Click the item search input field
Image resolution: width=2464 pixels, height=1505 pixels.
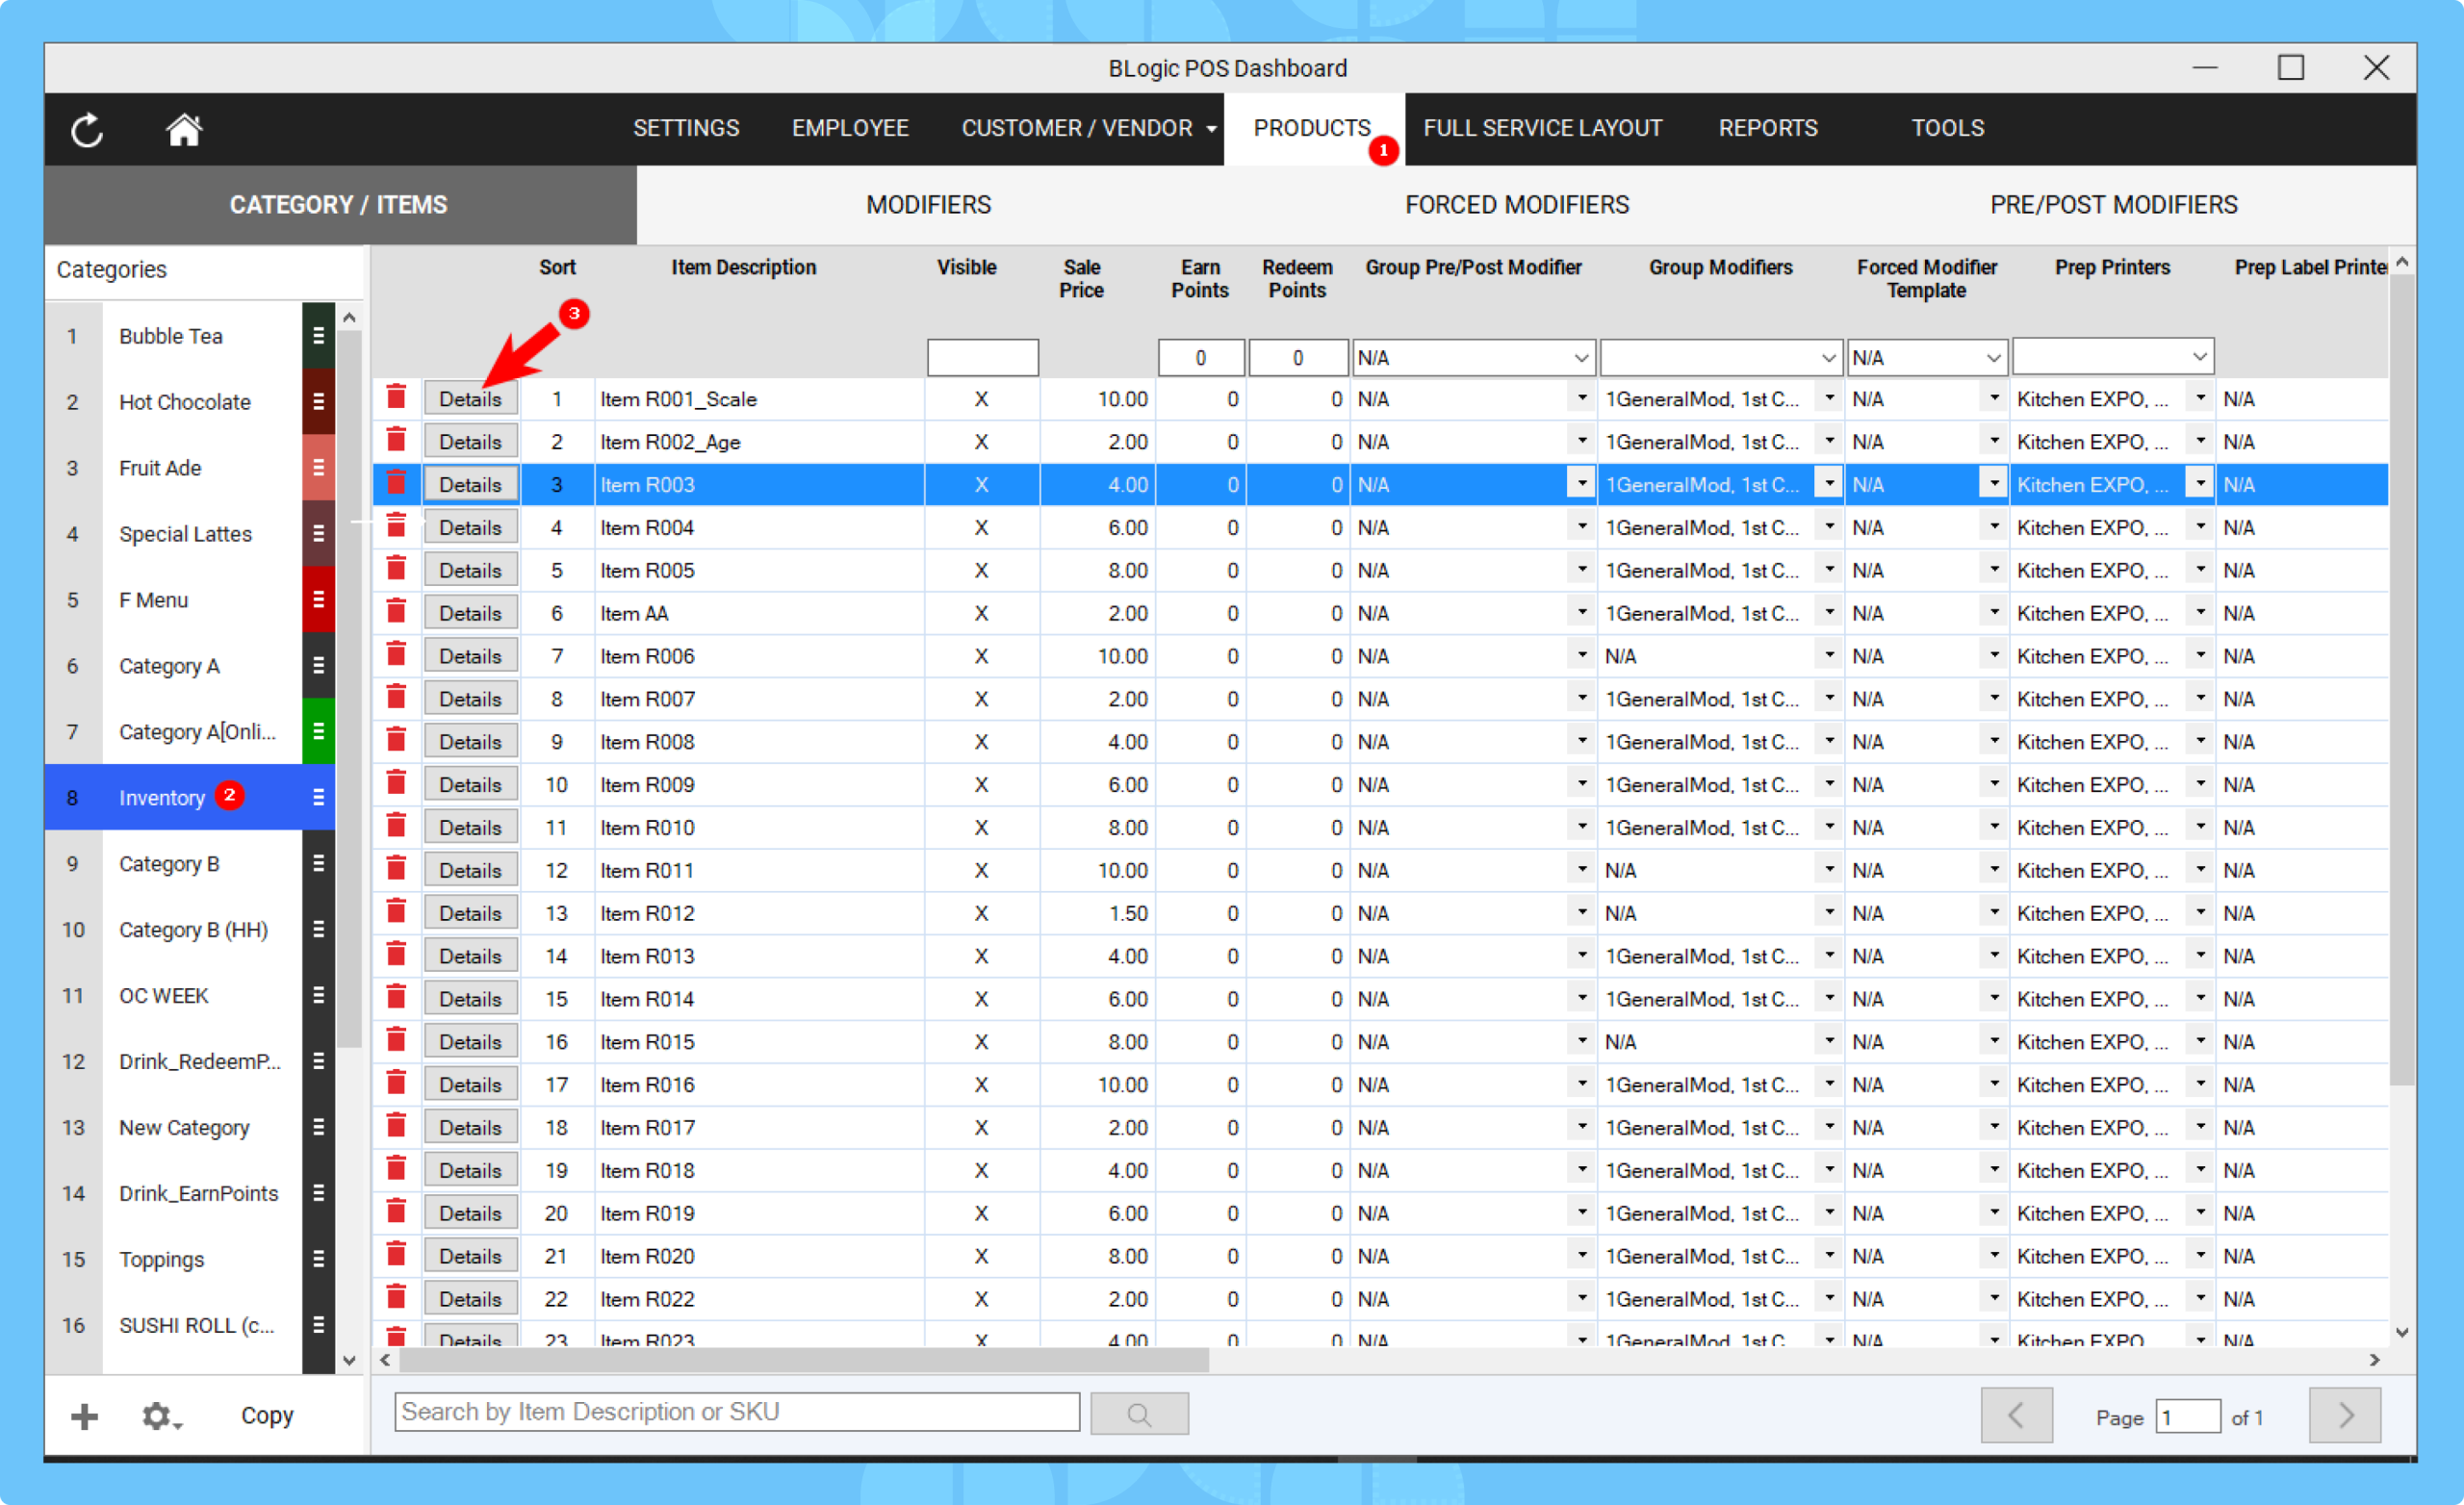(737, 1411)
